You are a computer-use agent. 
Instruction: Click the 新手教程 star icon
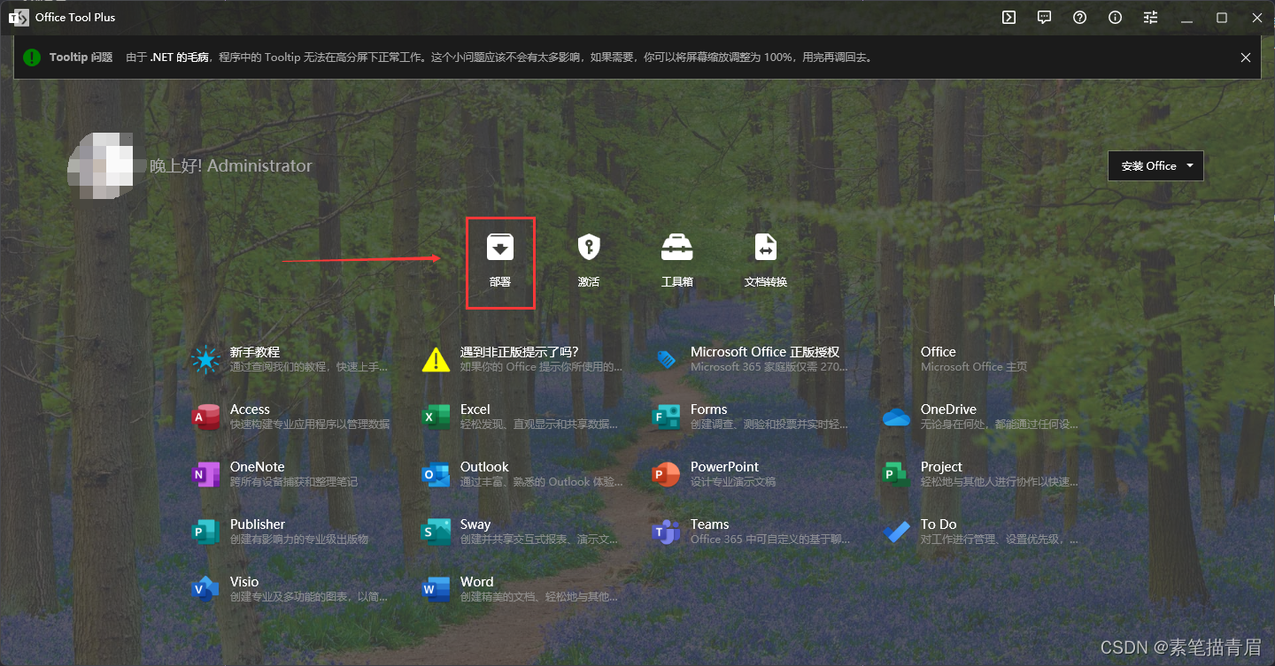[x=205, y=359]
